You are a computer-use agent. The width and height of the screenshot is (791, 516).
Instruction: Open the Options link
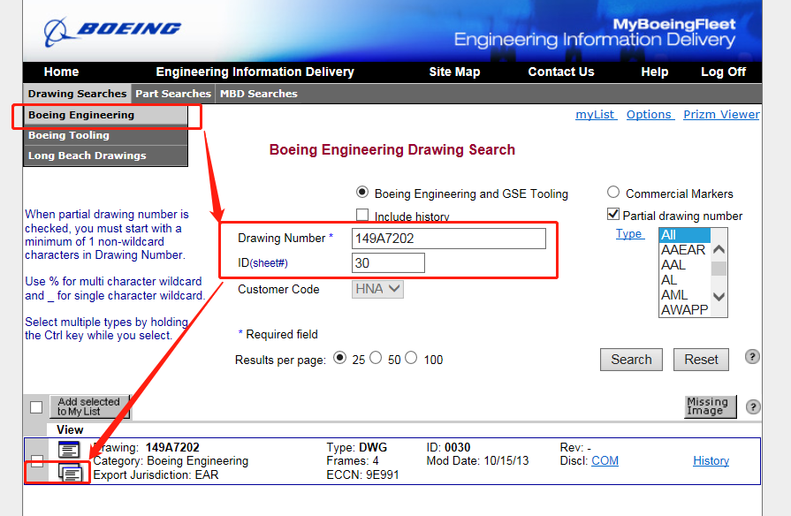[x=650, y=115]
